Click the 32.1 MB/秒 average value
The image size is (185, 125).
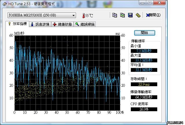[144, 70]
